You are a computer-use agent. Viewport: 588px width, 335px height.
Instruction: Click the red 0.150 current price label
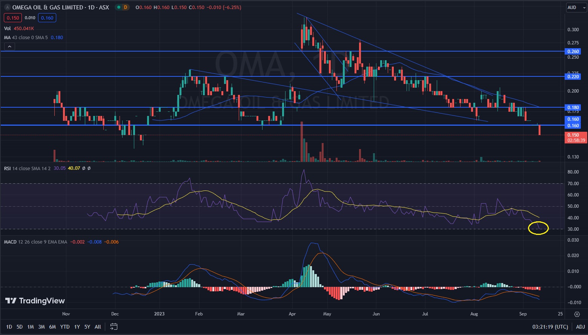(x=576, y=137)
